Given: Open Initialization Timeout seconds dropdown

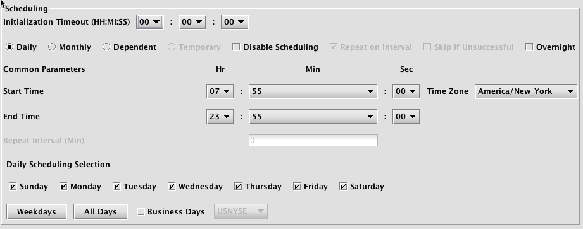Looking at the screenshot, I should coord(235,22).
